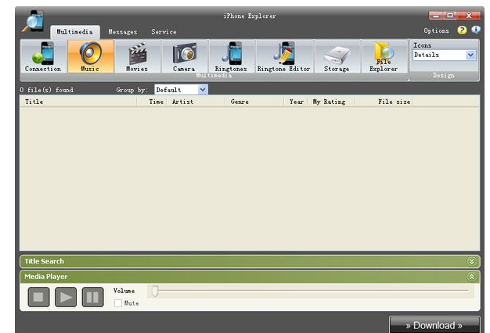Sort by the Title column header

pos(78,102)
